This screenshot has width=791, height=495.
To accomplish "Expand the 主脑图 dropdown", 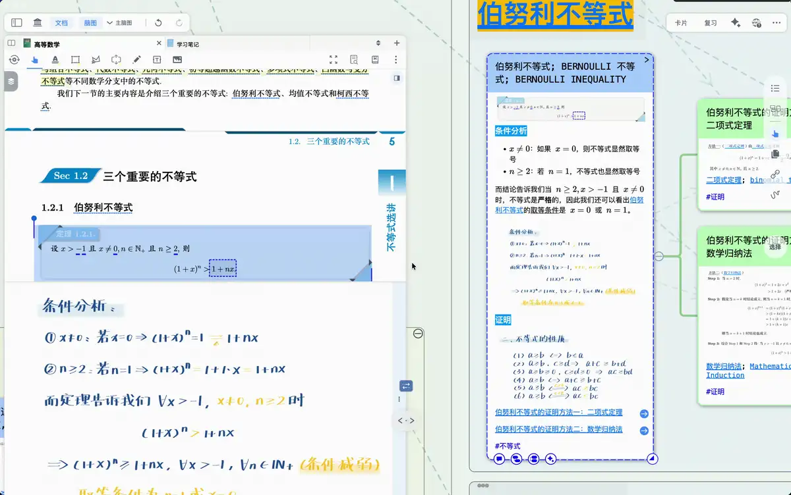I will click(x=119, y=22).
